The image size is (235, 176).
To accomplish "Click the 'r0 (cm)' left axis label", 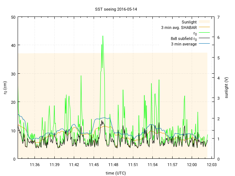I will pos(5,88).
